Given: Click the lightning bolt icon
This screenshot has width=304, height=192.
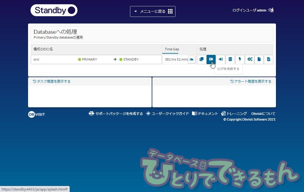Looking at the screenshot, I should [240, 59].
